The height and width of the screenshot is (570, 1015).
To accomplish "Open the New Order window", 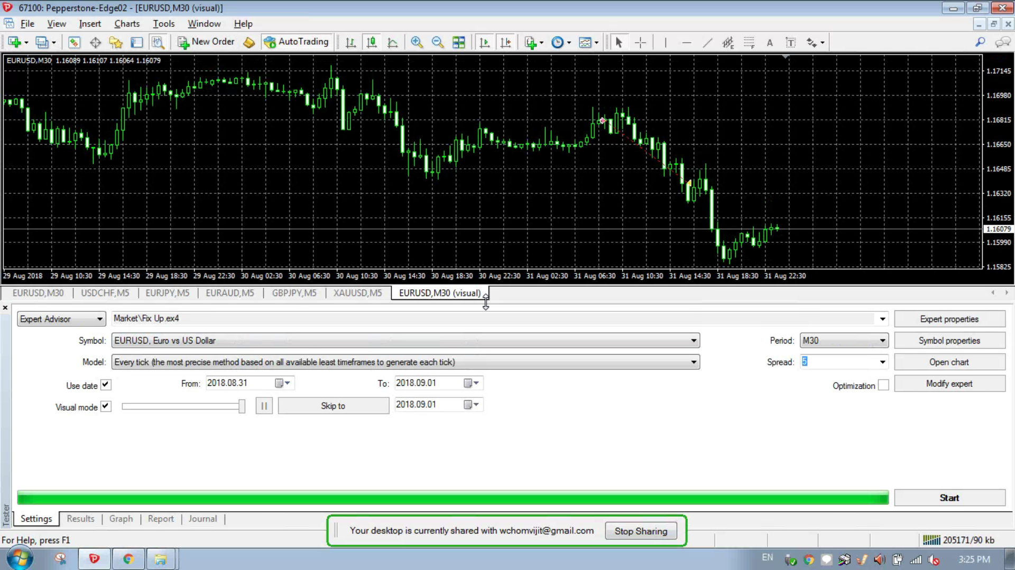I will click(206, 42).
